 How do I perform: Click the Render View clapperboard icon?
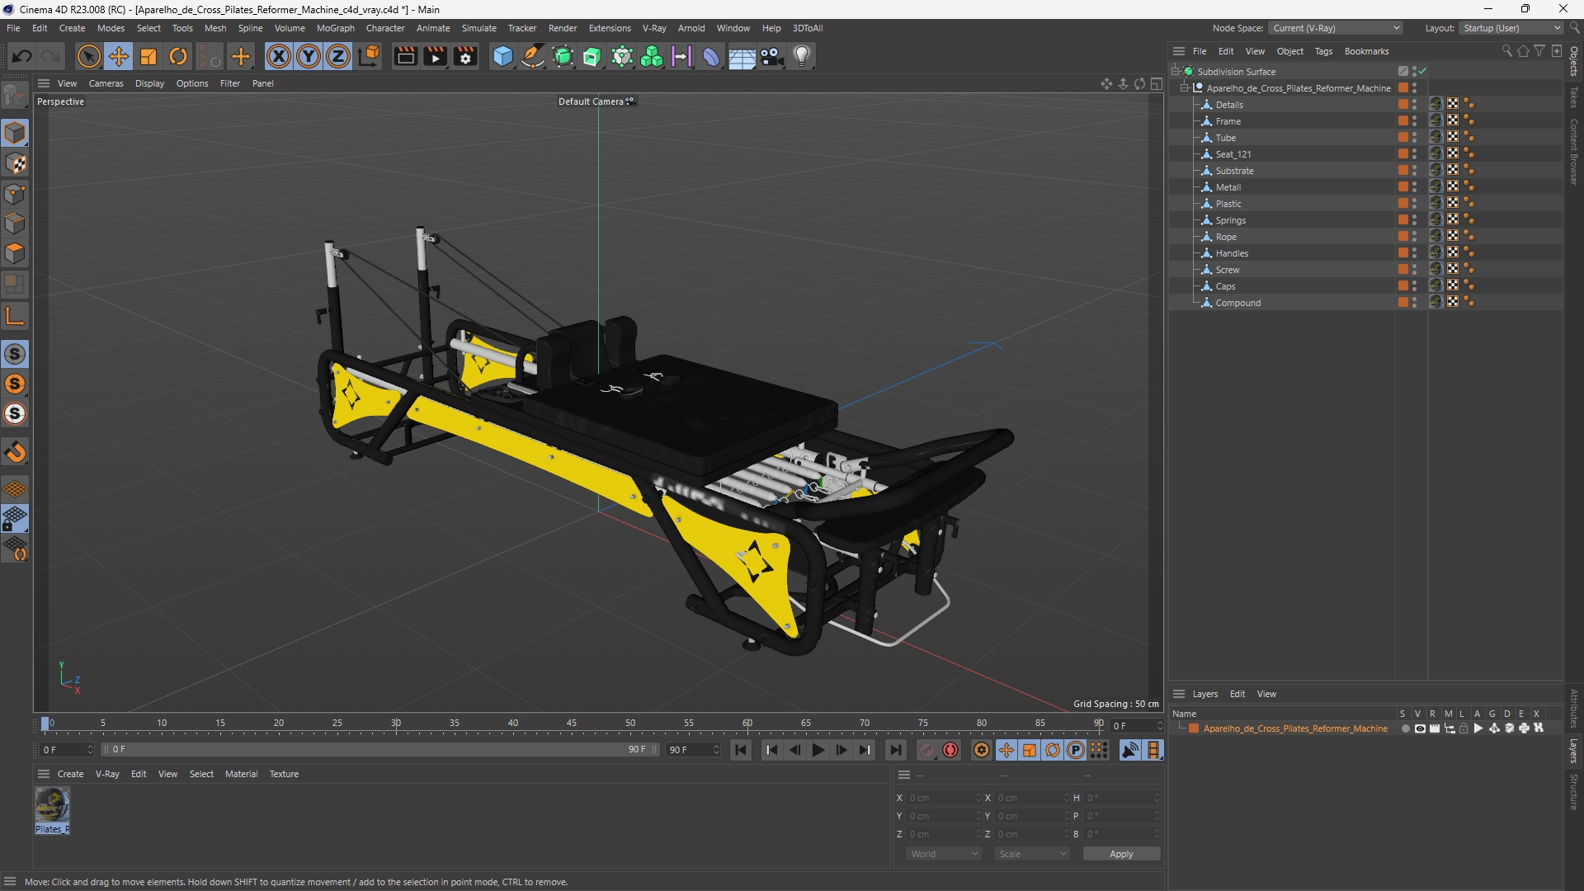pyautogui.click(x=405, y=57)
